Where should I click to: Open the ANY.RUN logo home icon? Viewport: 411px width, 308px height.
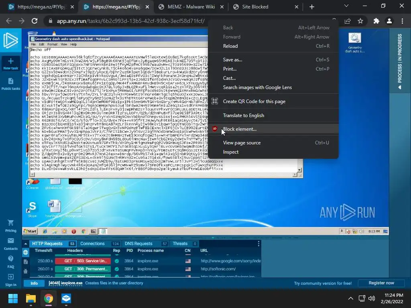[x=11, y=41]
